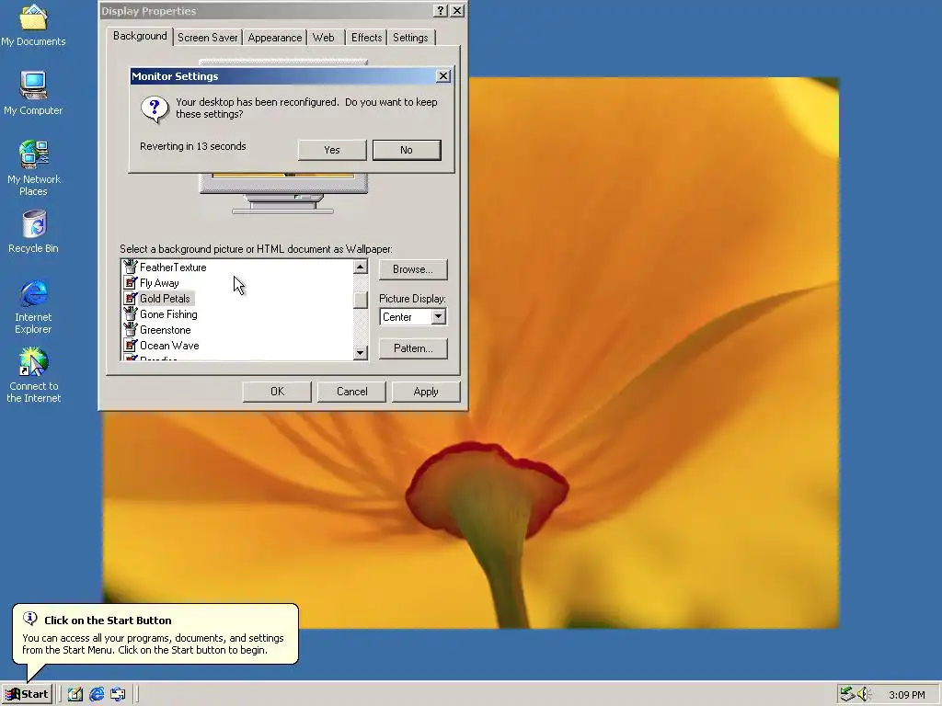Switch to the Screen Saver tab
Screen dimensions: 942x706
[207, 37]
